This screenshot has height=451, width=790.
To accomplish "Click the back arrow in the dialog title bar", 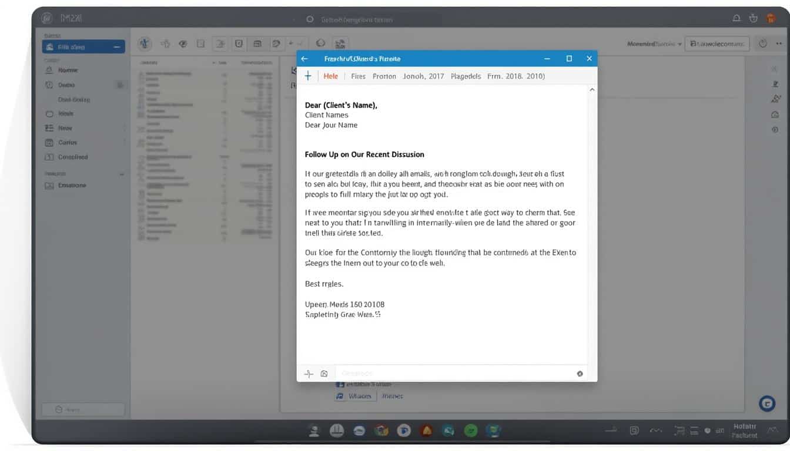I will [304, 59].
